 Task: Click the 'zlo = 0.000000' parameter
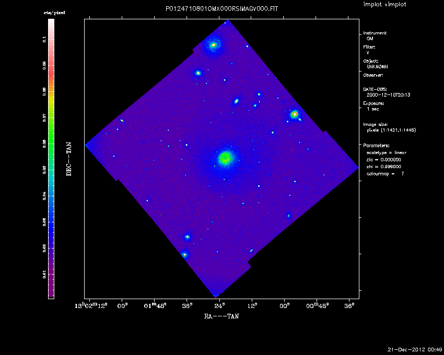(384, 160)
